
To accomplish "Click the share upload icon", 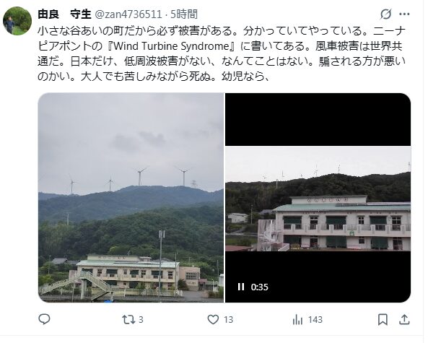I will click(x=404, y=319).
